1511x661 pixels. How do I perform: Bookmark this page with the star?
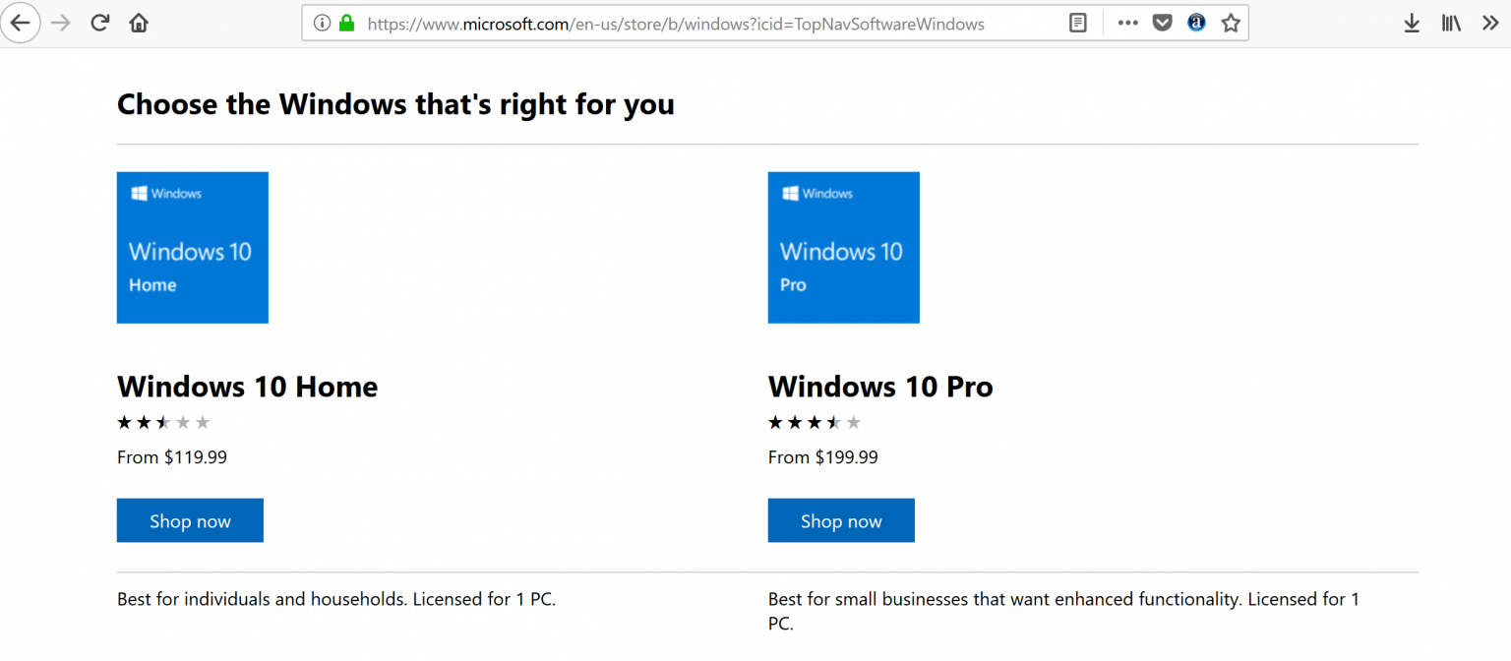(1231, 24)
